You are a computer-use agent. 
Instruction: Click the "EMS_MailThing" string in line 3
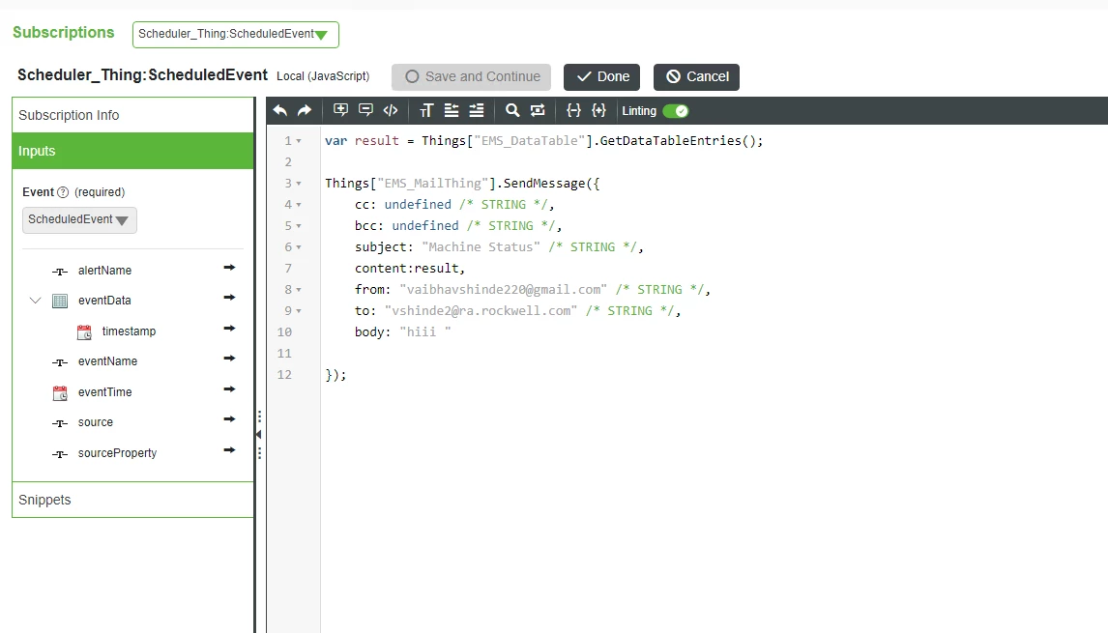coord(432,183)
